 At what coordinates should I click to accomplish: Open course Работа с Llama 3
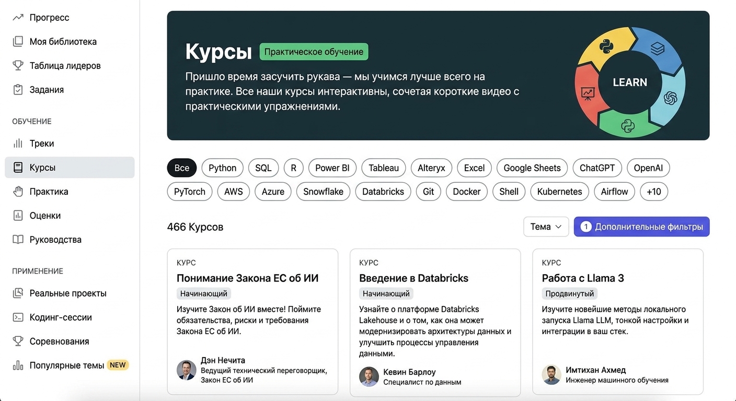pyautogui.click(x=583, y=278)
